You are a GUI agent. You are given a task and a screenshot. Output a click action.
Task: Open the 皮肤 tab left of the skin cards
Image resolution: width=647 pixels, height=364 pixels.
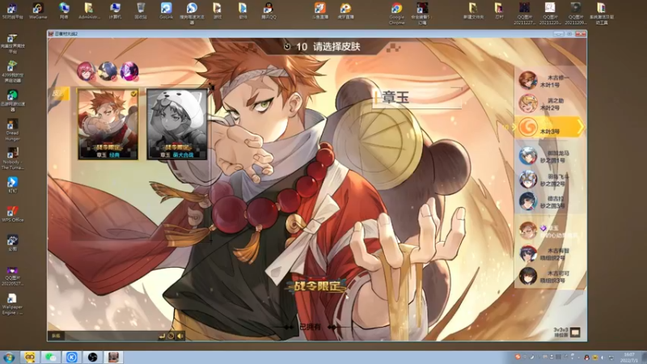click(x=58, y=94)
